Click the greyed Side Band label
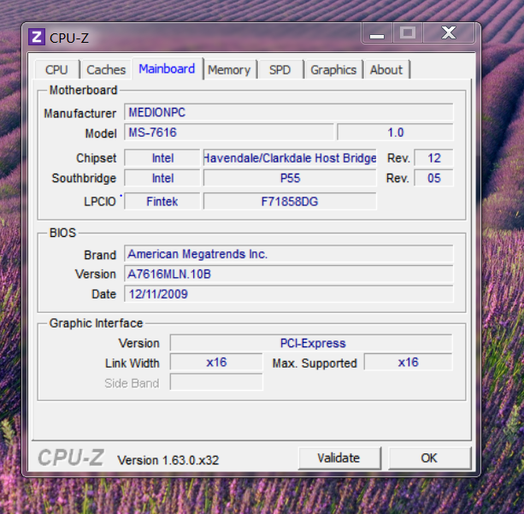 pos(132,383)
